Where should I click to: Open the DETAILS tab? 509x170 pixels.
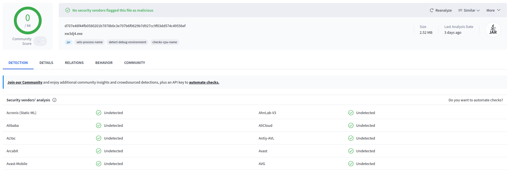[46, 63]
